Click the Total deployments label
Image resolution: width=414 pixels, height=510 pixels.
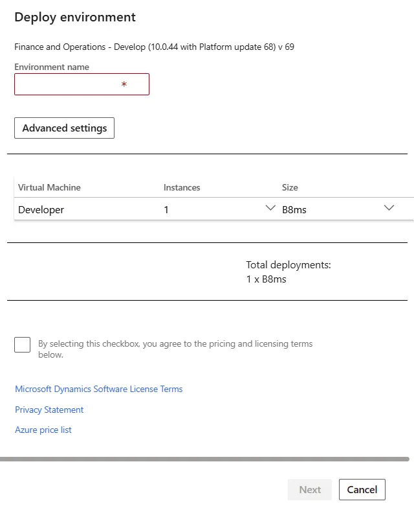point(289,265)
